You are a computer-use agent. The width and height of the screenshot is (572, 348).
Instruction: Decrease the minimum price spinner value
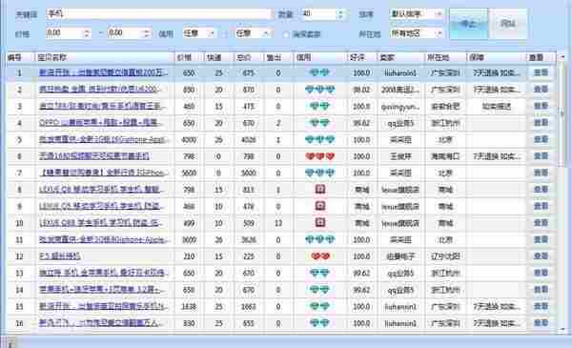(x=87, y=36)
